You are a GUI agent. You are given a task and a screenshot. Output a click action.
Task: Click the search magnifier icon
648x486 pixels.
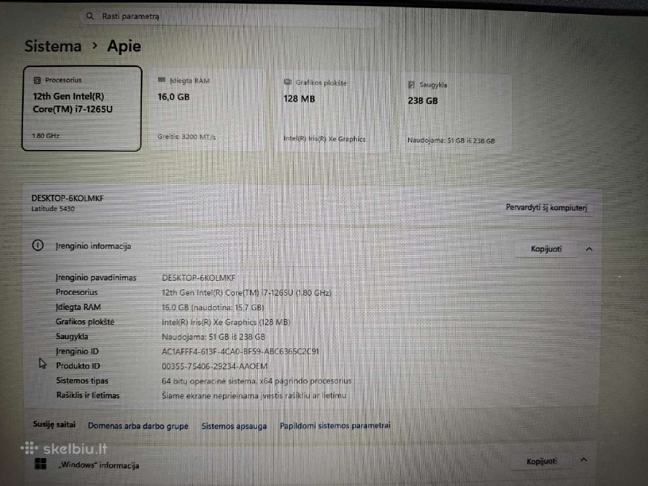coord(90,17)
